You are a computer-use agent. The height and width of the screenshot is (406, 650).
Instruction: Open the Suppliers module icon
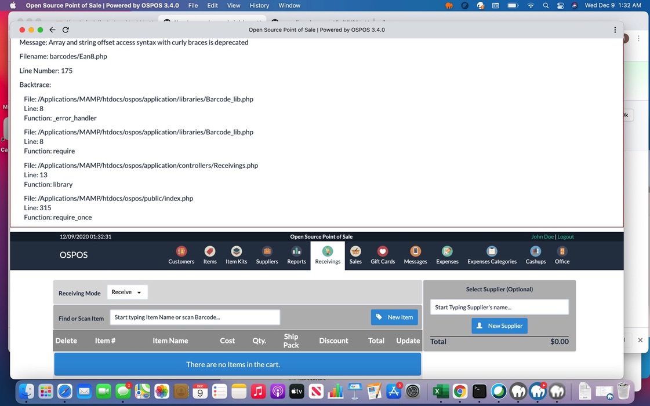click(267, 255)
